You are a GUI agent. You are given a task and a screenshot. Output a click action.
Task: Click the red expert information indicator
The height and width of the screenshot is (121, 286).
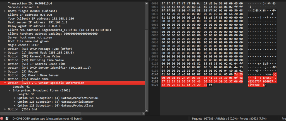pos(2,119)
